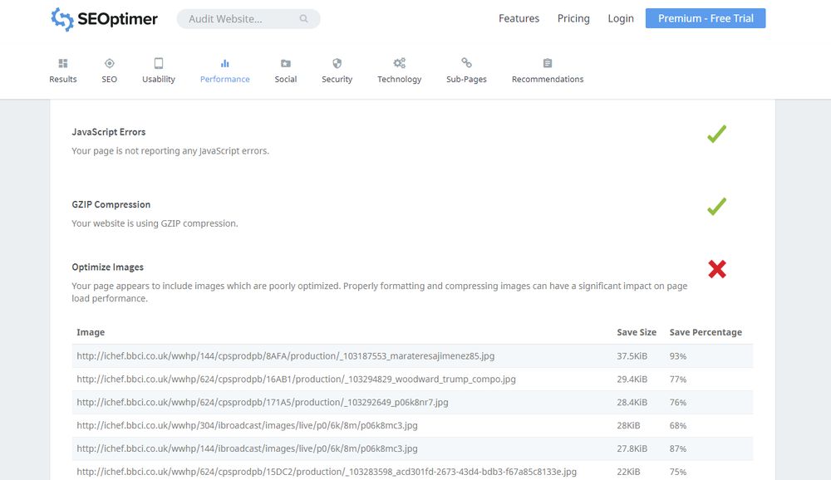This screenshot has height=480, width=831.
Task: Switch to the Performance tab
Action: click(224, 71)
